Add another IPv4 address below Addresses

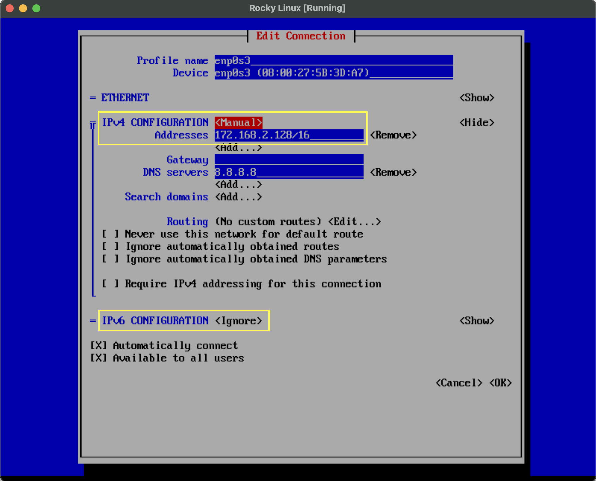239,148
